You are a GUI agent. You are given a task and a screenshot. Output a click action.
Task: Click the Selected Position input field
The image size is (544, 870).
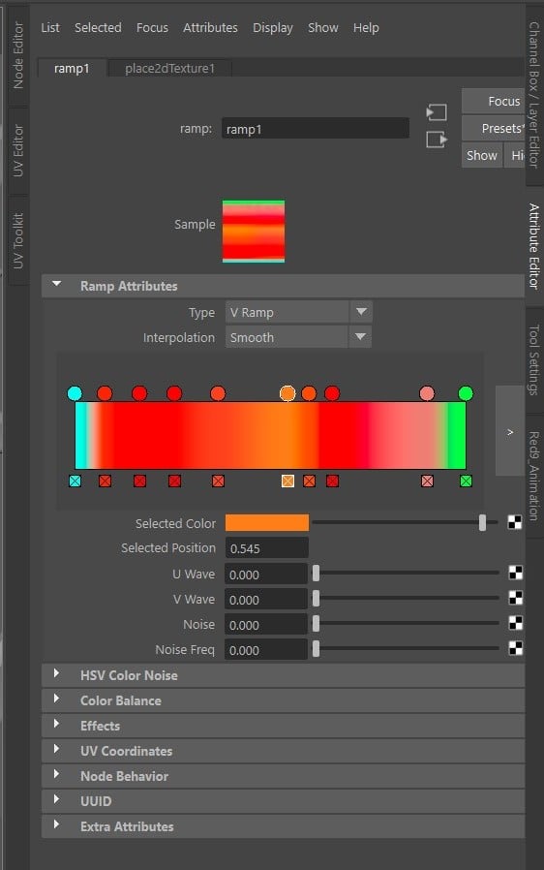[267, 548]
